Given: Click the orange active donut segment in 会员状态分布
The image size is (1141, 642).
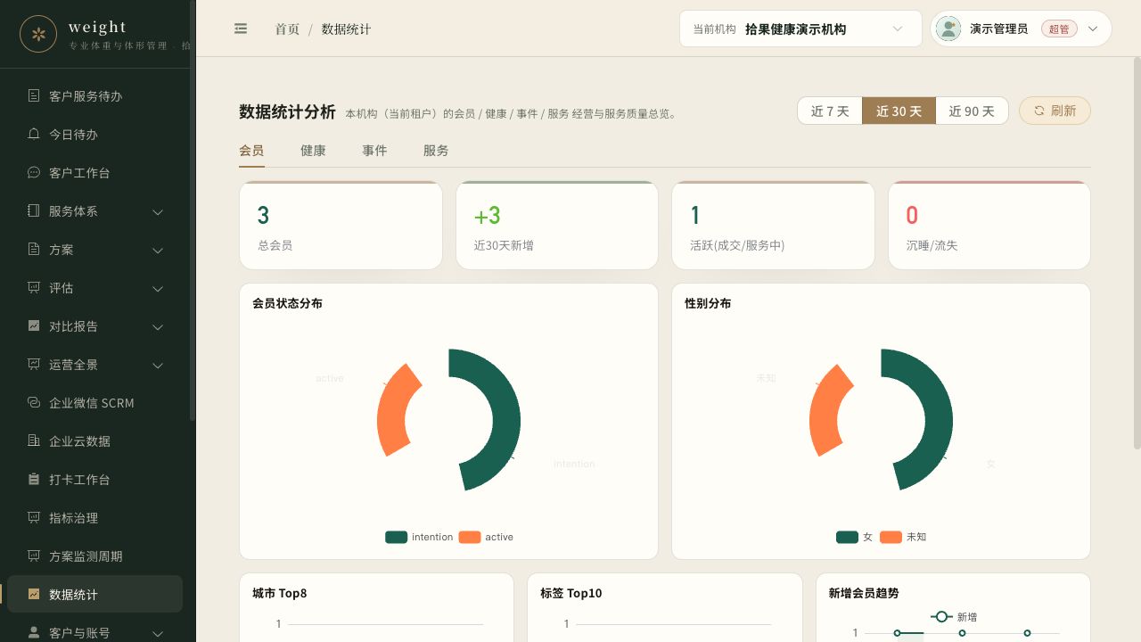Looking at the screenshot, I should (x=392, y=412).
